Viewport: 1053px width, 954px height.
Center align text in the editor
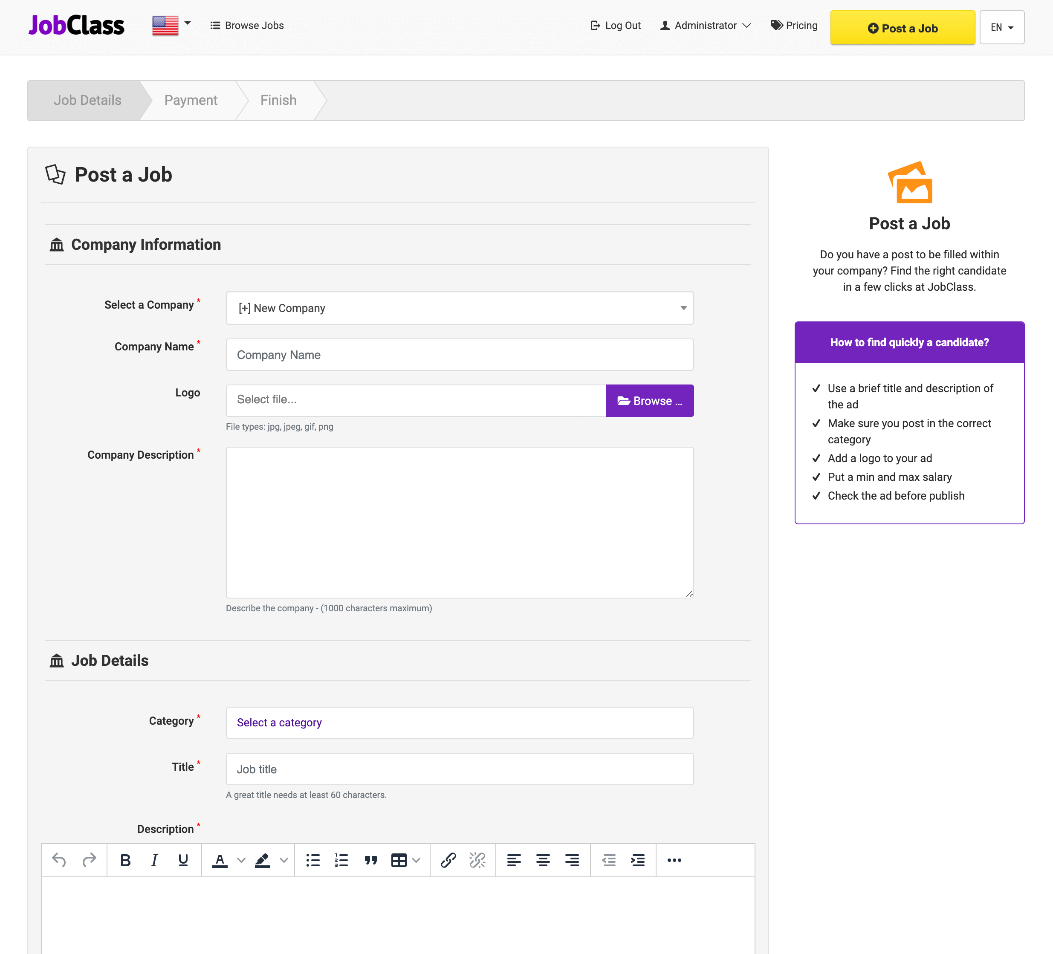tap(543, 860)
